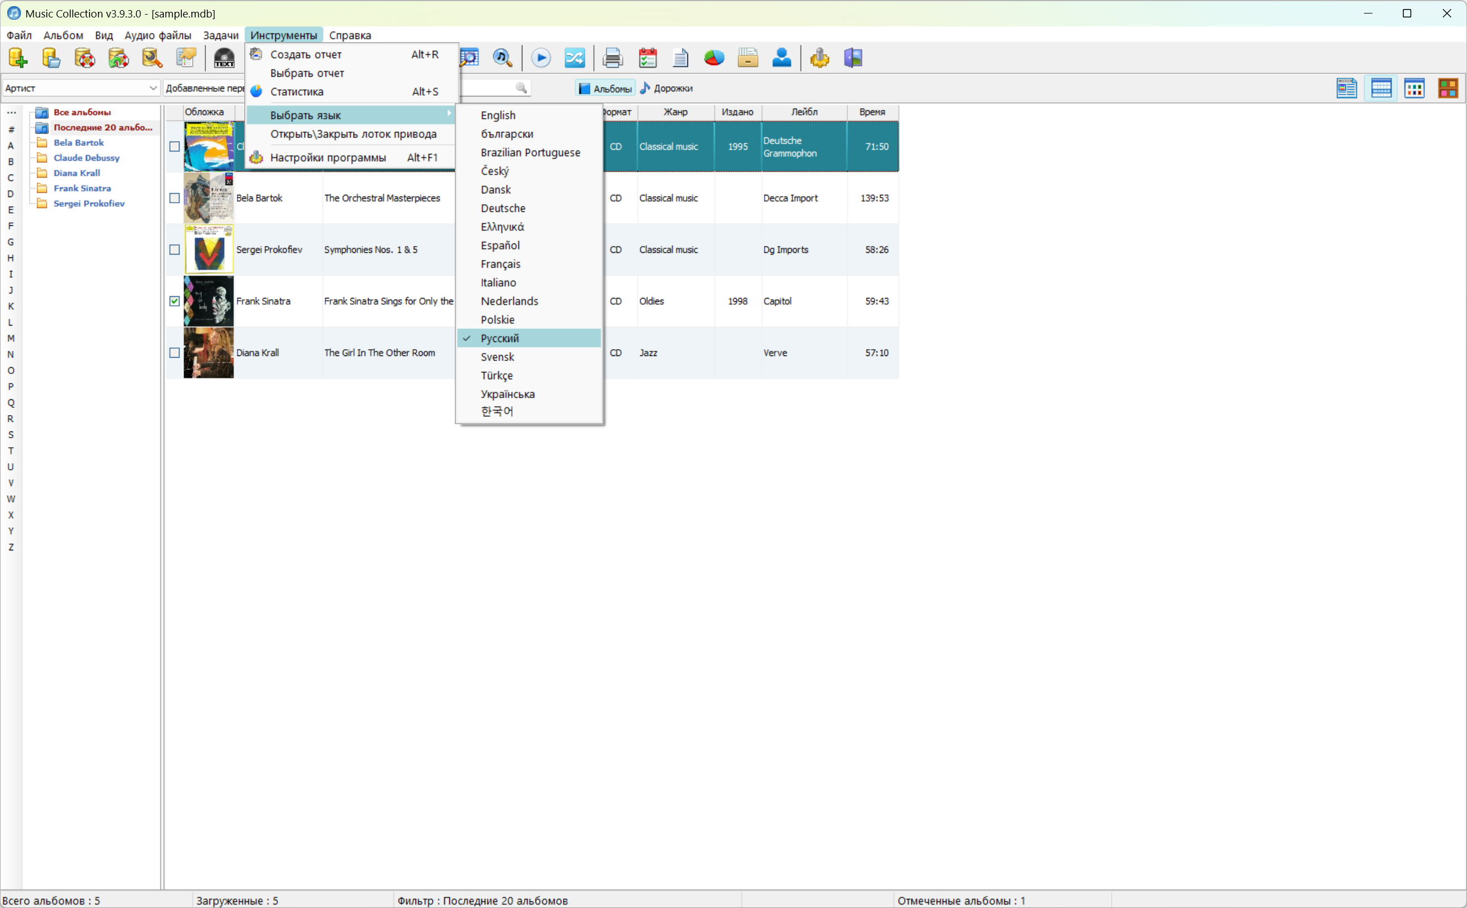This screenshot has height=908, width=1467.
Task: Click the play button in toolbar
Action: coord(540,57)
